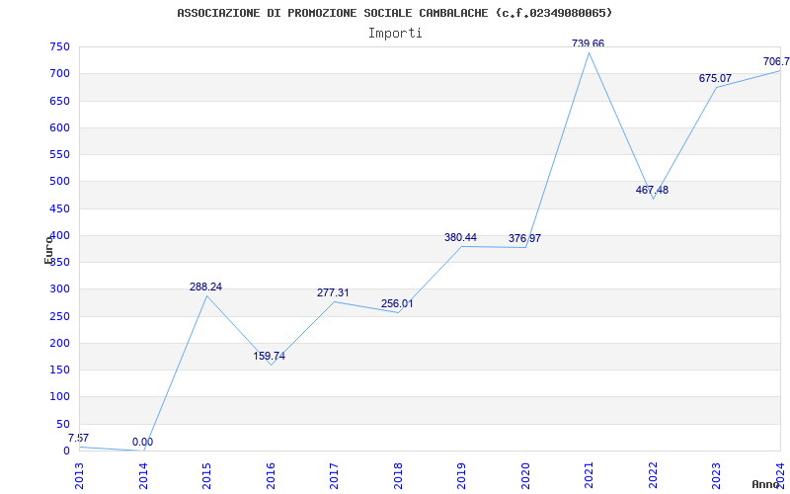Click the 2013 x-axis year label
The height and width of the screenshot is (494, 790).
79,475
